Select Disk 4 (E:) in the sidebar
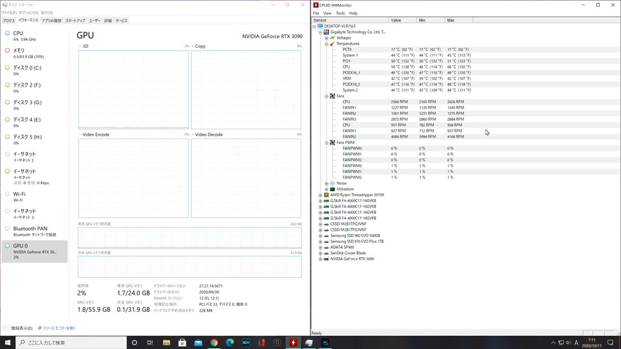 coord(34,122)
